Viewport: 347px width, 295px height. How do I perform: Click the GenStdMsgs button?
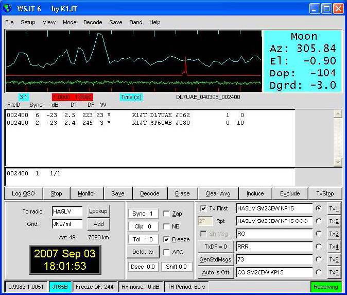click(x=216, y=259)
